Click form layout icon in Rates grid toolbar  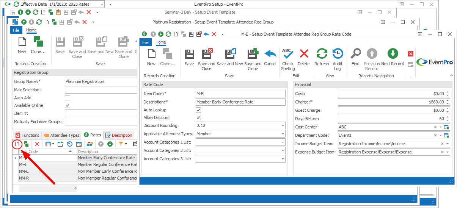(79, 144)
